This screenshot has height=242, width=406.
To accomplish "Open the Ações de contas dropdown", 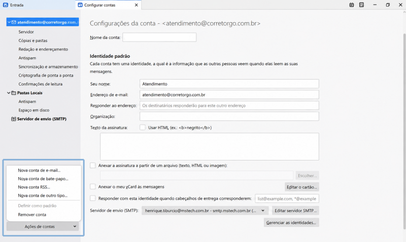I will click(43, 226).
